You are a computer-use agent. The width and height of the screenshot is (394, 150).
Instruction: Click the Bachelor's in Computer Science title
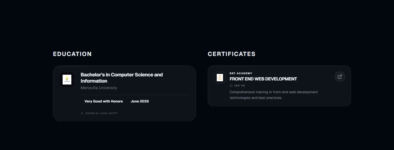[x=122, y=78]
